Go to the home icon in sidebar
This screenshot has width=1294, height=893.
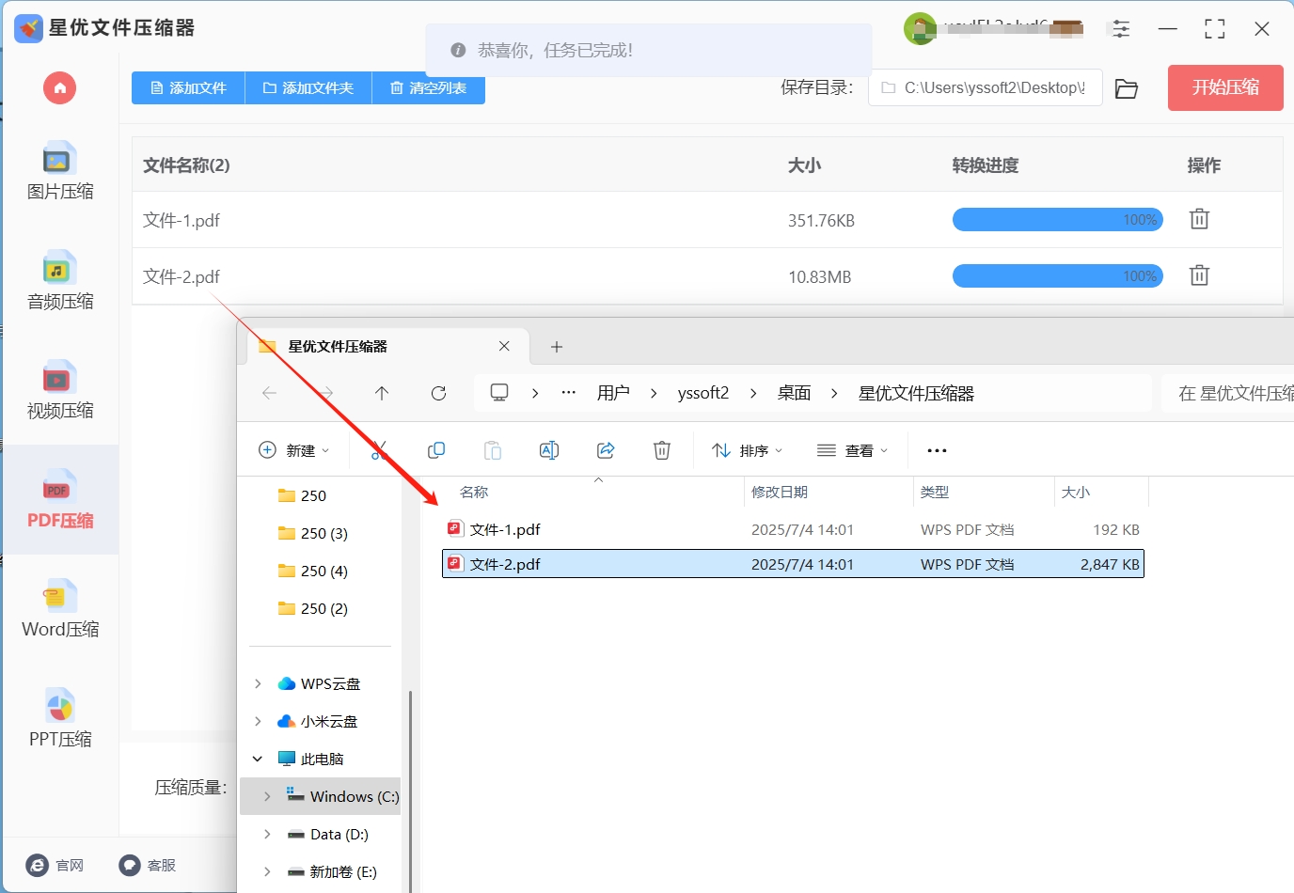point(59,88)
